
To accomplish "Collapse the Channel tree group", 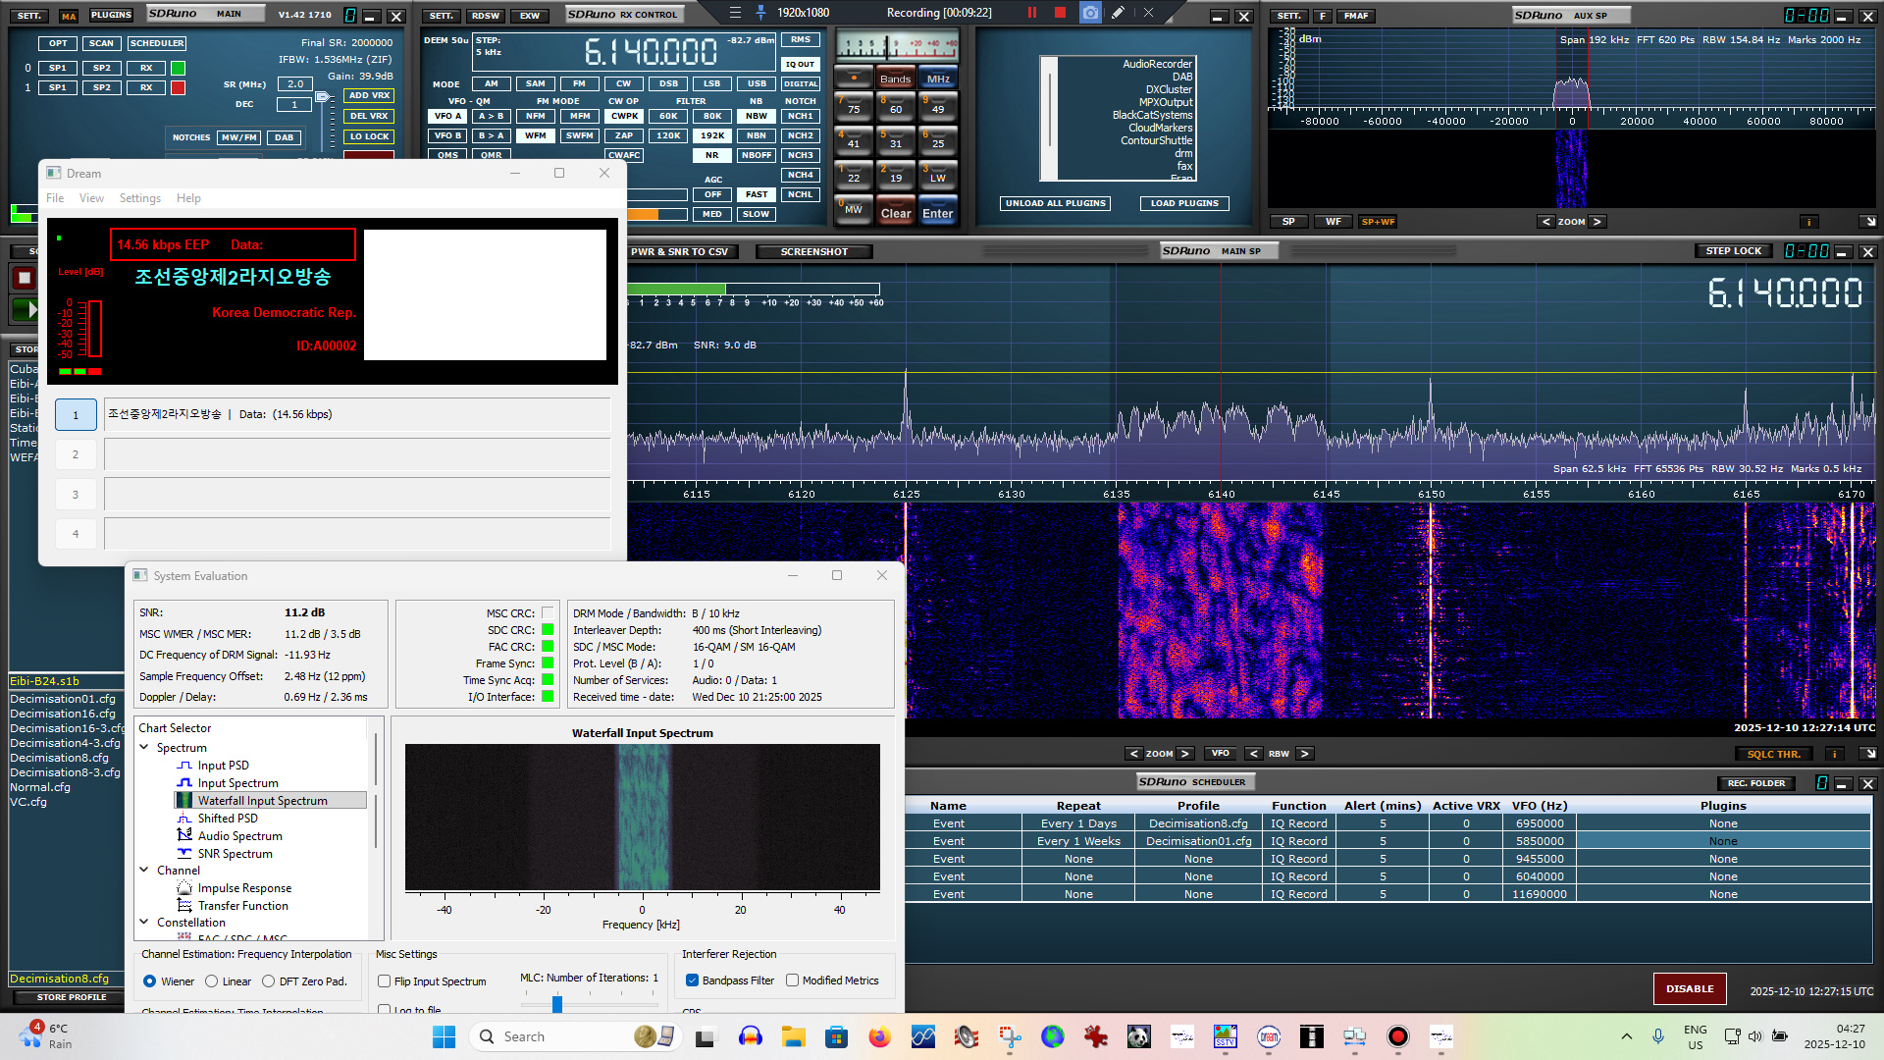I will pyautogui.click(x=144, y=871).
